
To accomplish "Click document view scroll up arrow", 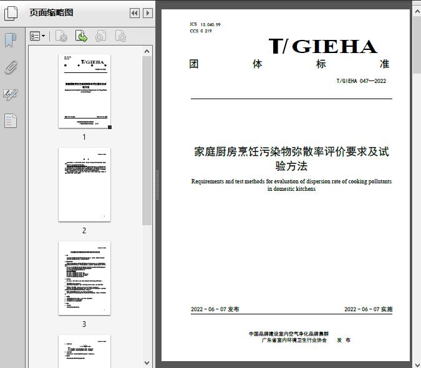I will coord(417,11).
